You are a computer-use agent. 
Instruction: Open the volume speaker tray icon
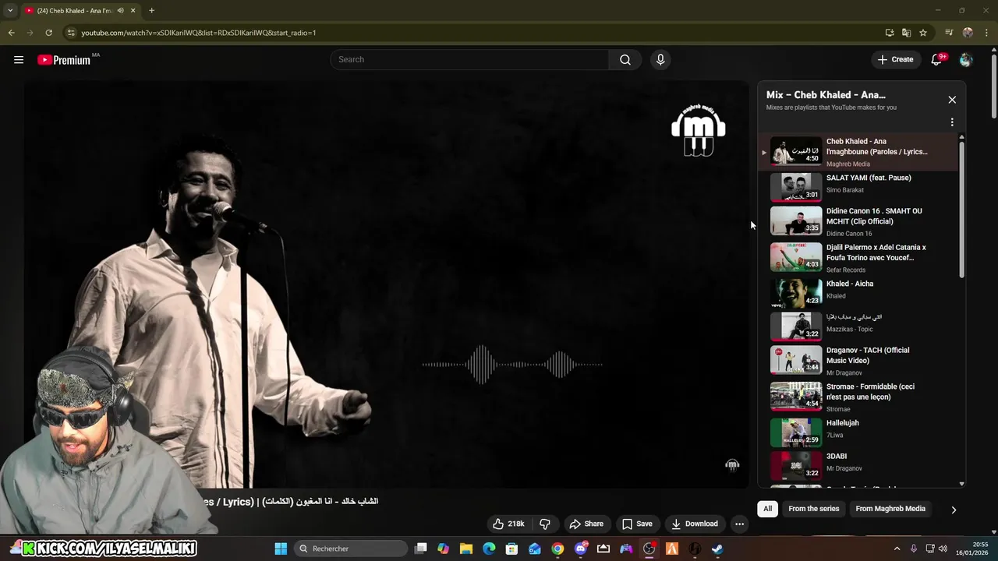943,549
